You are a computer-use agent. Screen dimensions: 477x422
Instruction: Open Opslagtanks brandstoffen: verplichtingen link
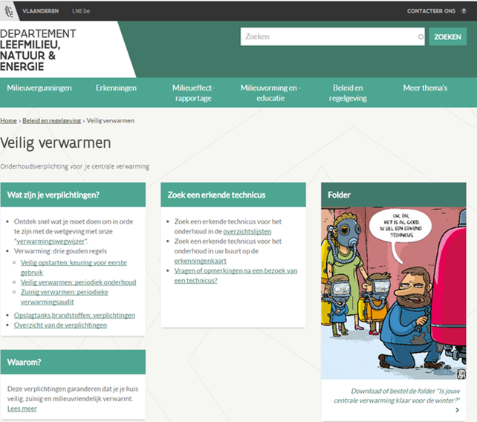point(74,315)
